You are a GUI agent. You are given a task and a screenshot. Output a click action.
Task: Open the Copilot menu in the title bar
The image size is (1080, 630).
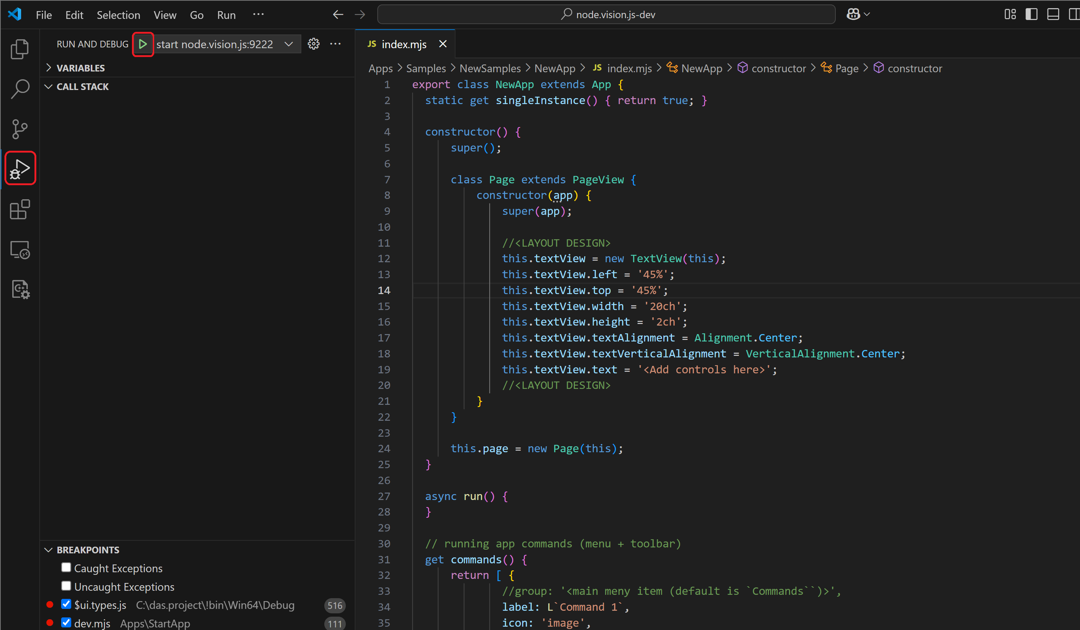857,14
